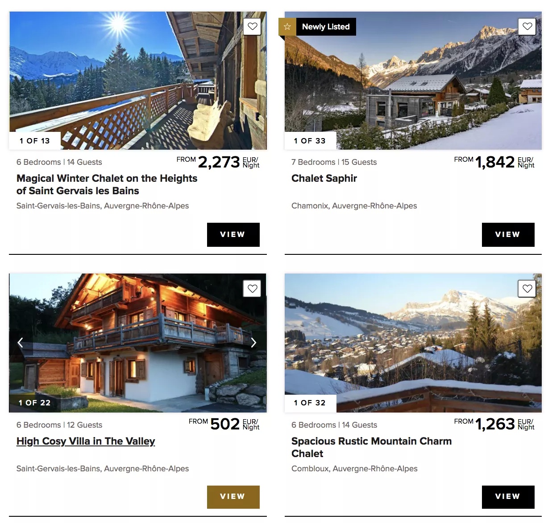548x523 pixels.
Task: Toggle heart favorite on Chalet Saphir
Action: pos(527,26)
